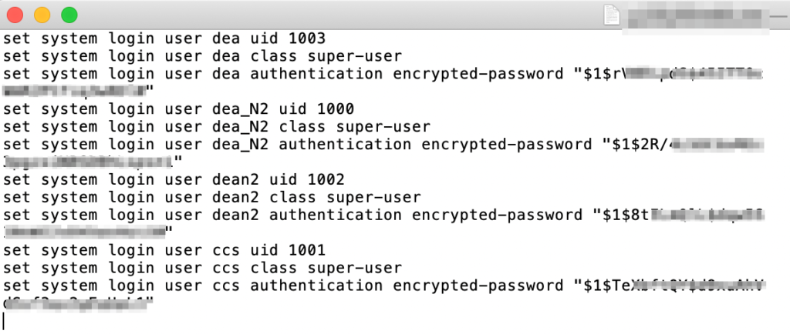Click authentication word on dean2 line
Screen dimensions: 790x334
click(335, 215)
